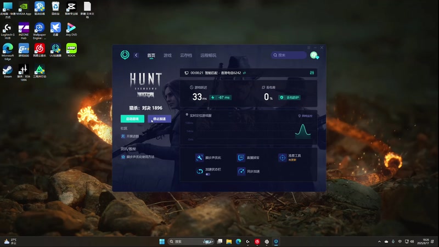Go back with the left chevron button
The image size is (439, 247).
pyautogui.click(x=136, y=55)
